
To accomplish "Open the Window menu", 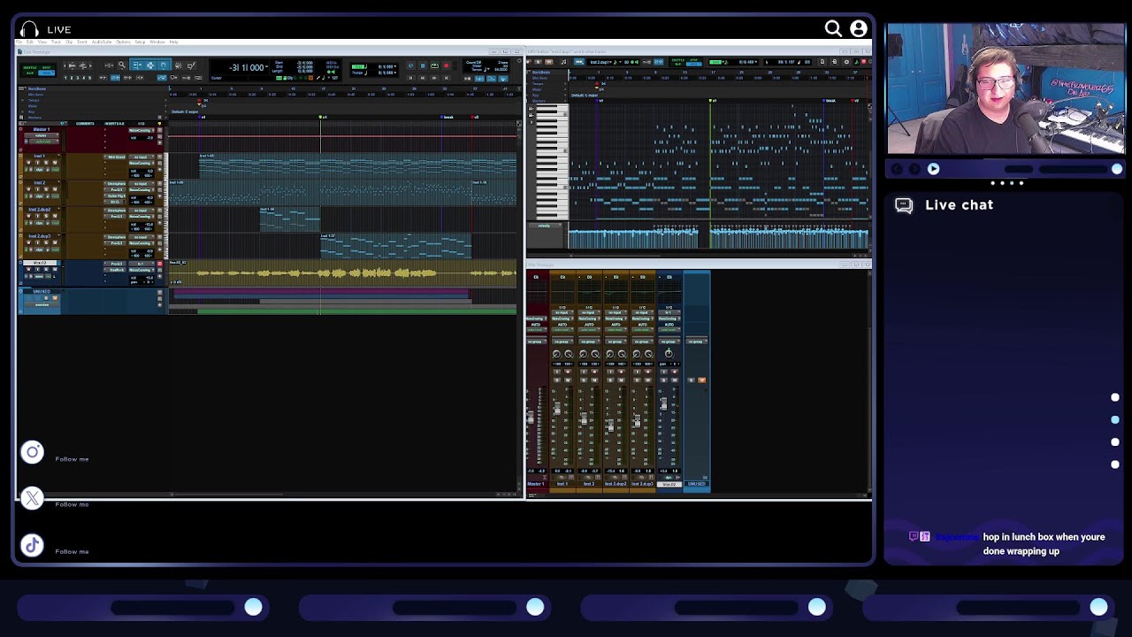I will [157, 42].
